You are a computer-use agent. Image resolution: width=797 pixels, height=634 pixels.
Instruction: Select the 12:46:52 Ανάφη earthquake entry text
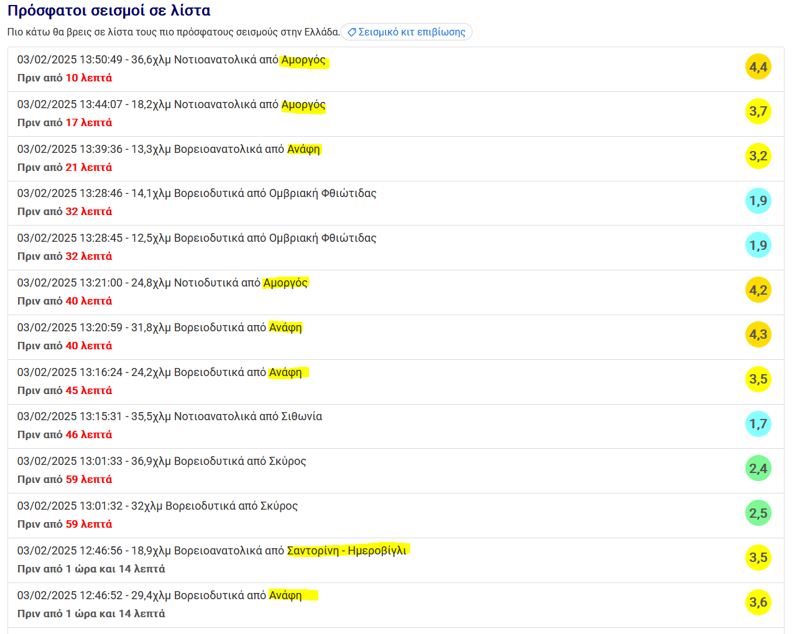[160, 595]
